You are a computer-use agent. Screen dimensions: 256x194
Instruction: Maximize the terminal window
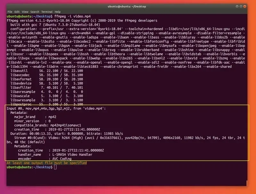(x=241, y=6)
